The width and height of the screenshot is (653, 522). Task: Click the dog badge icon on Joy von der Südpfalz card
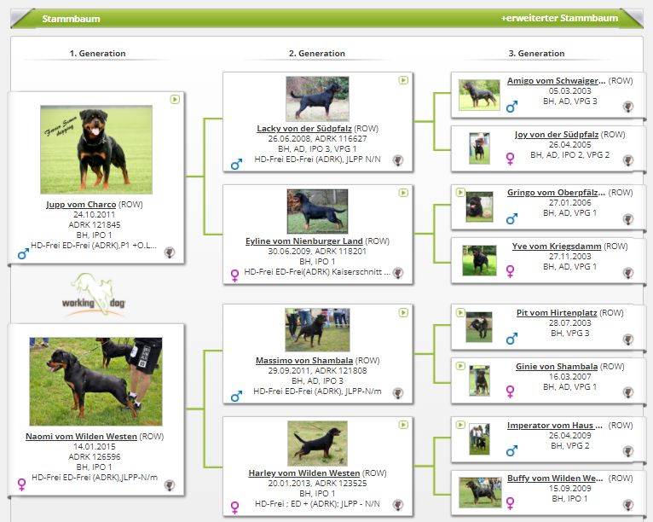(x=627, y=160)
